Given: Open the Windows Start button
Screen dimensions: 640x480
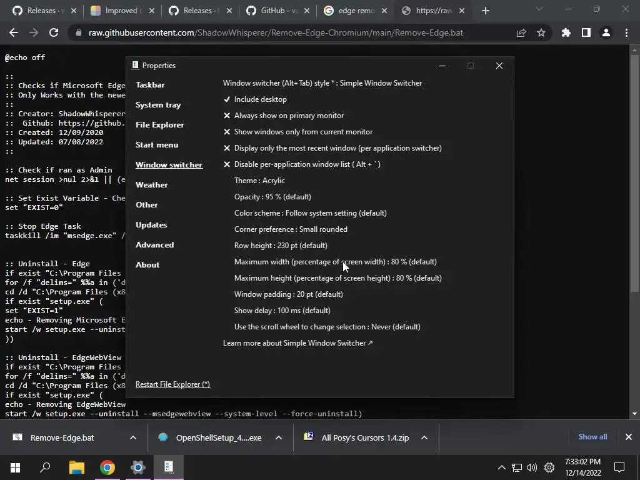Looking at the screenshot, I should tap(15, 467).
